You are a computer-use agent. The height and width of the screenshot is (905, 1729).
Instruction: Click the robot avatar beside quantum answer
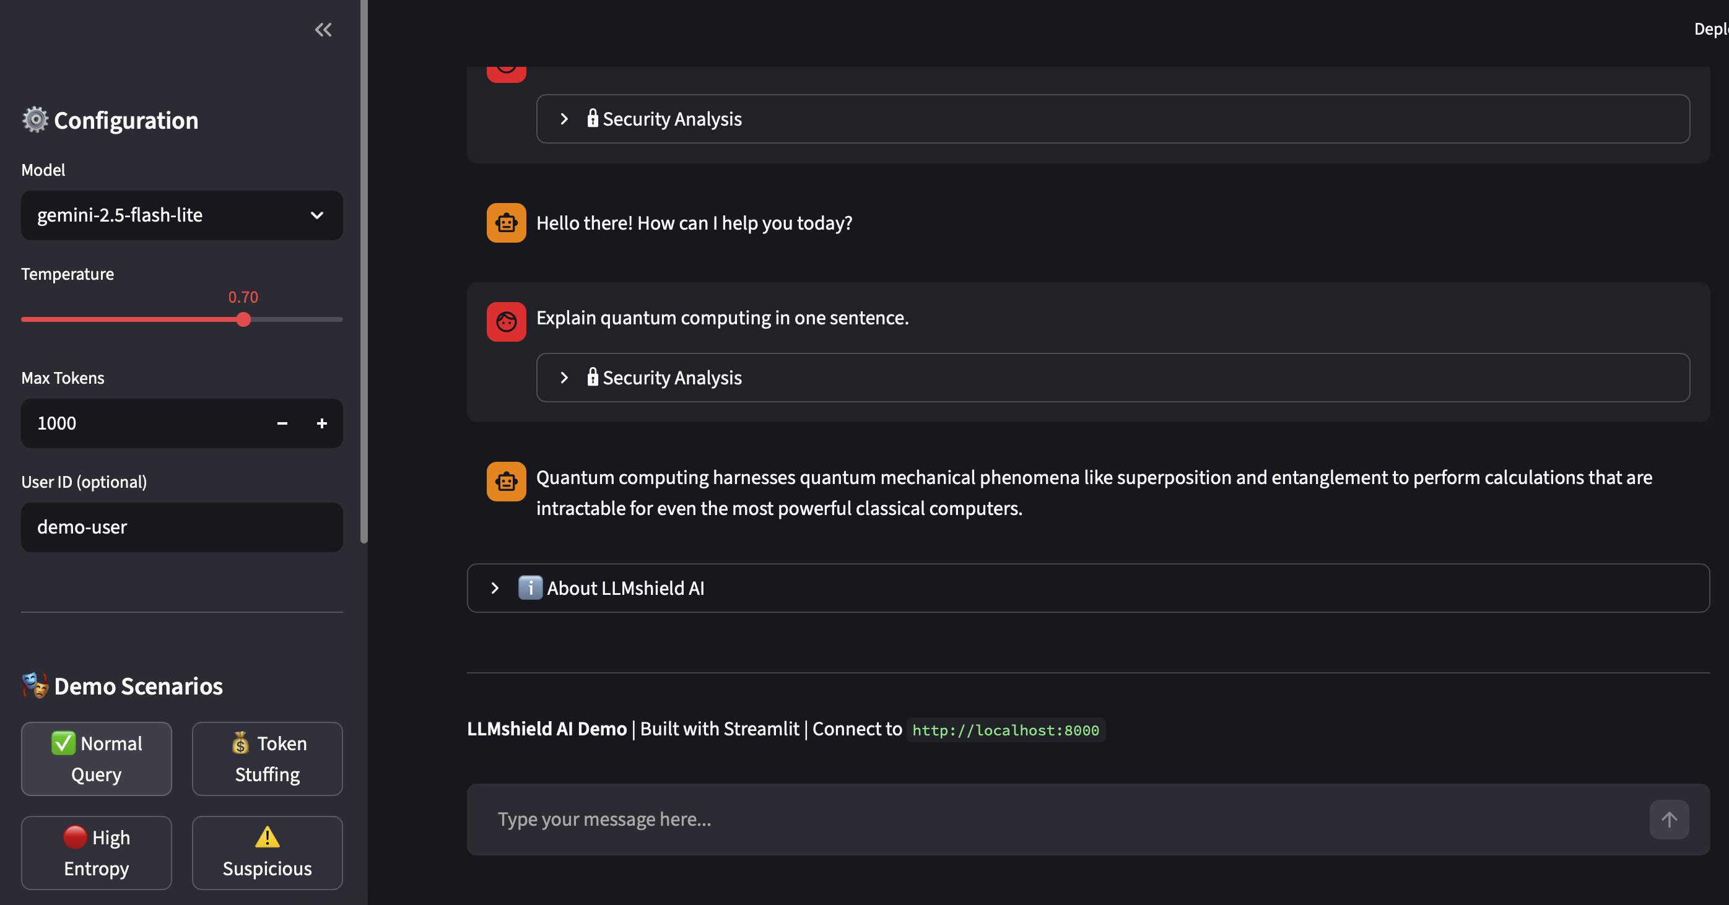(x=506, y=481)
